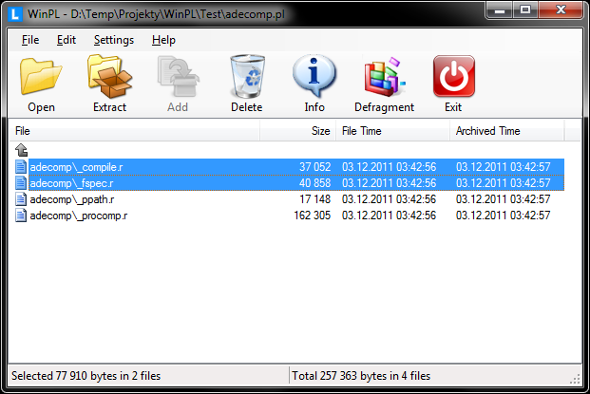Select the adecomp\_ppath.r file name
The width and height of the screenshot is (590, 394).
(x=72, y=199)
